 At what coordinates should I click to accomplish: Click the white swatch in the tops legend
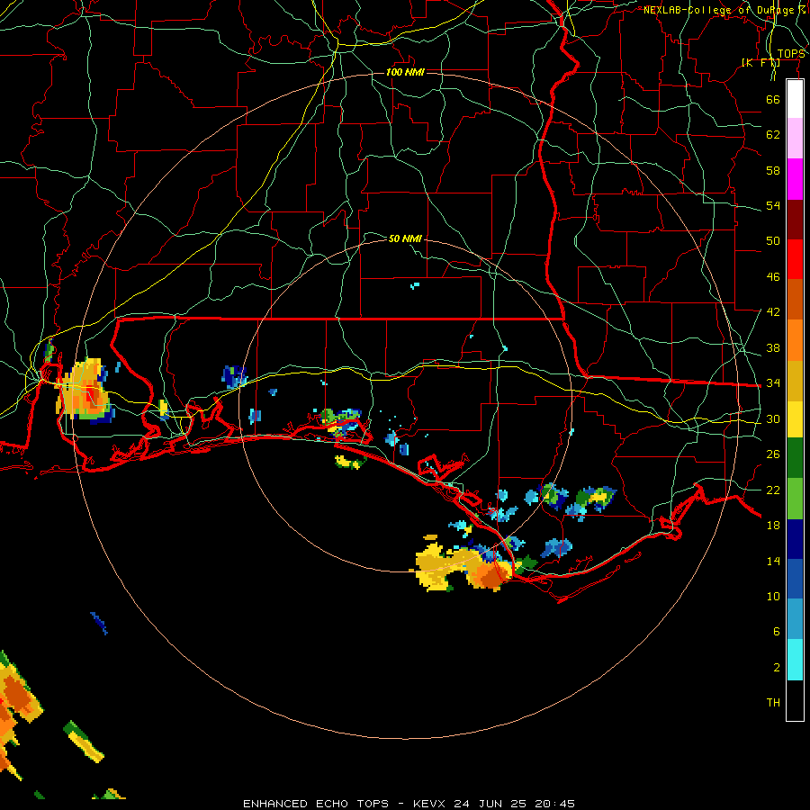795,99
